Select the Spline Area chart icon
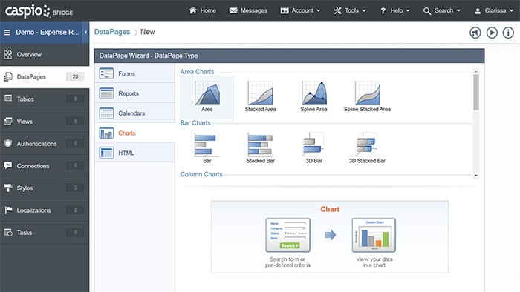 (313, 94)
